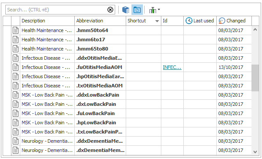This screenshot has width=262, height=159.
Task: Select the .ddxDementiaMe... abbreviation
Action: click(100, 141)
